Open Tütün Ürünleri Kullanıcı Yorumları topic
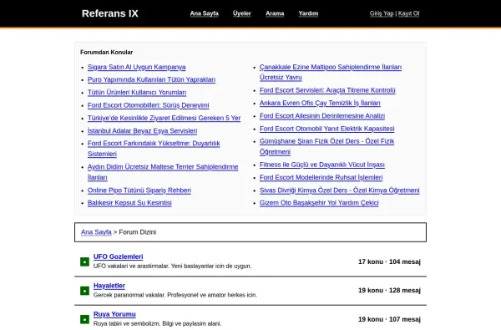The width and height of the screenshot is (501, 330). click(137, 93)
